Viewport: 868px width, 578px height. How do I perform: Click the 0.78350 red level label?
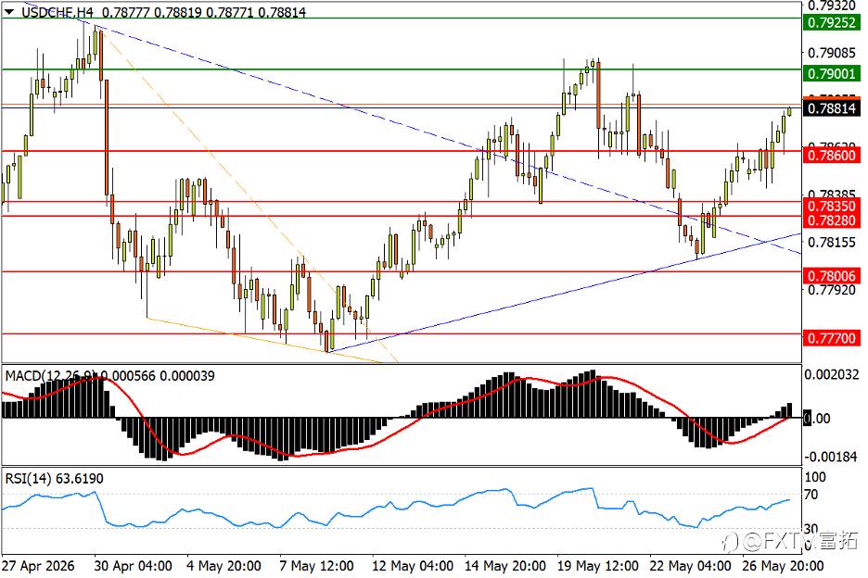832,207
